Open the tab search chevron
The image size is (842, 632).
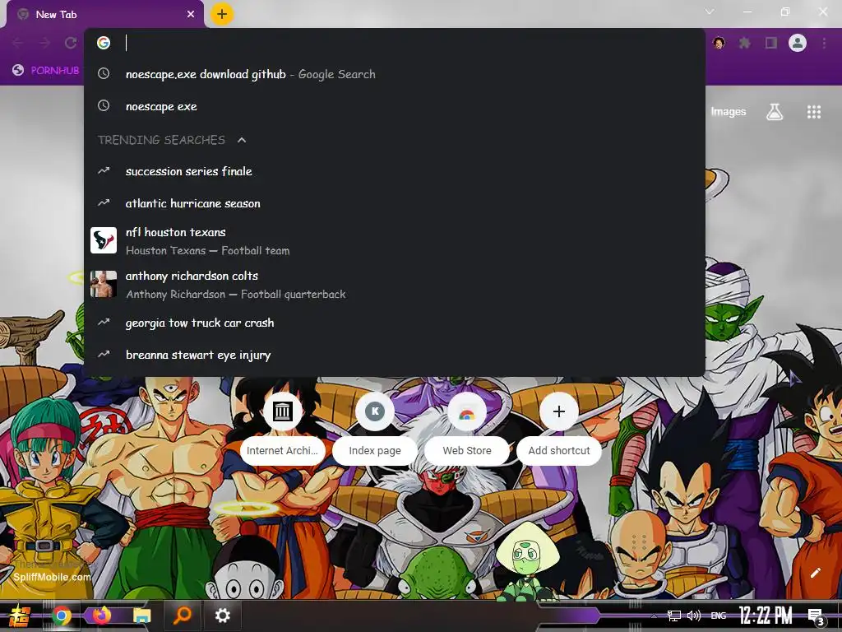(710, 12)
